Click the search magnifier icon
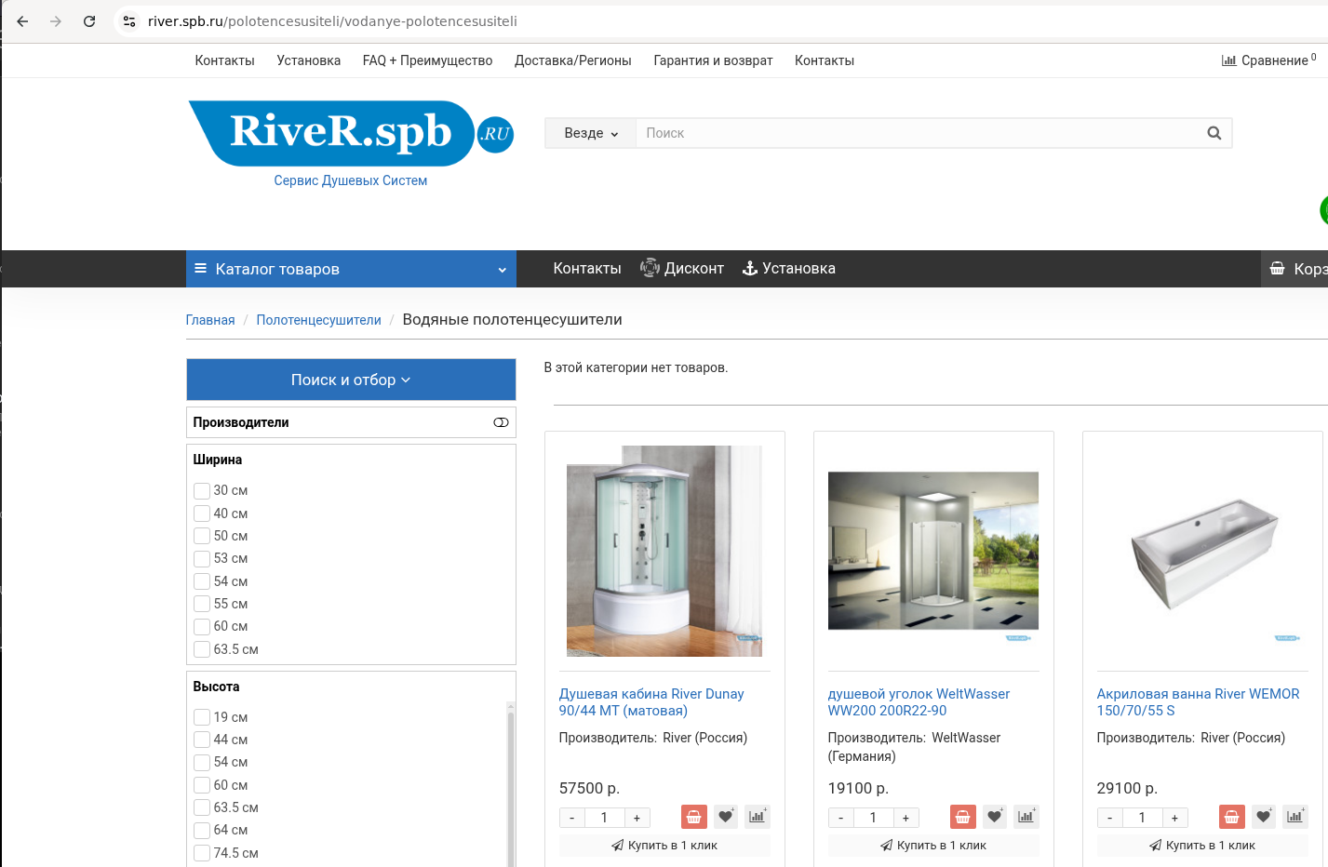Image resolution: width=1328 pixels, height=867 pixels. [x=1214, y=133]
